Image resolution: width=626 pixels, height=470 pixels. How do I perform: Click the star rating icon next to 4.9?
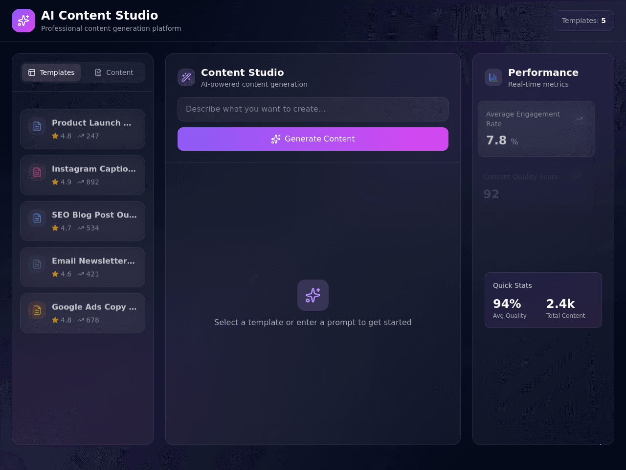(x=55, y=182)
